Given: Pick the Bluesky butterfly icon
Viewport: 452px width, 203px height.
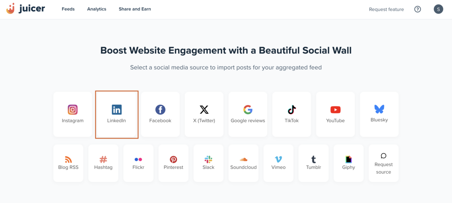Looking at the screenshot, I should [x=379, y=109].
